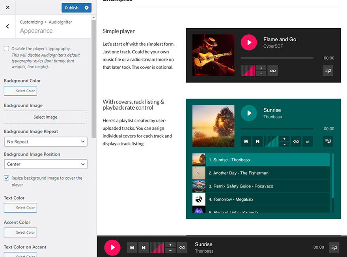Screen dimensions: 347x257
Task: Decrease volume on Flame and Go player
Action: (x=261, y=73)
